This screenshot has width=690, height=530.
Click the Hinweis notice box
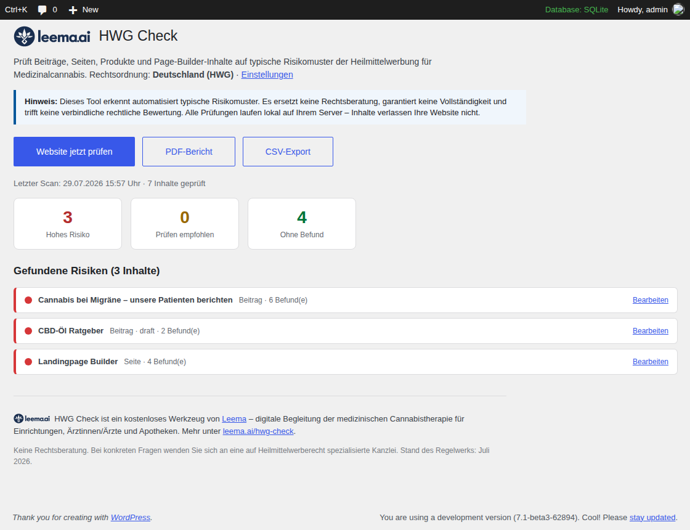point(270,107)
